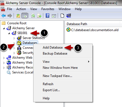Open the Favorites menu

click(48, 9)
